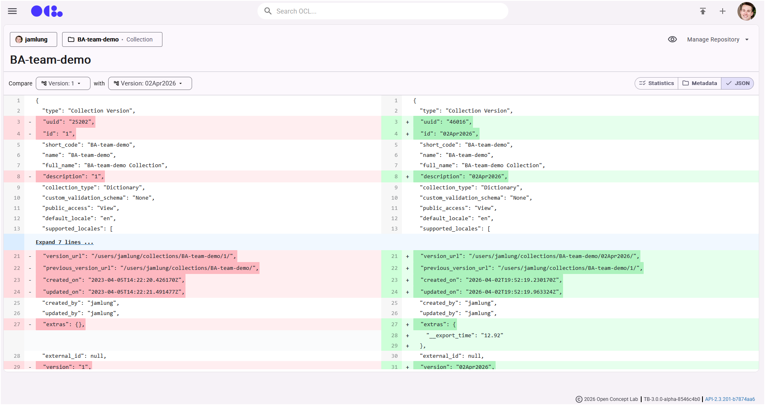765x405 pixels.
Task: Click the BA-team-demo folder icon
Action: click(x=71, y=39)
